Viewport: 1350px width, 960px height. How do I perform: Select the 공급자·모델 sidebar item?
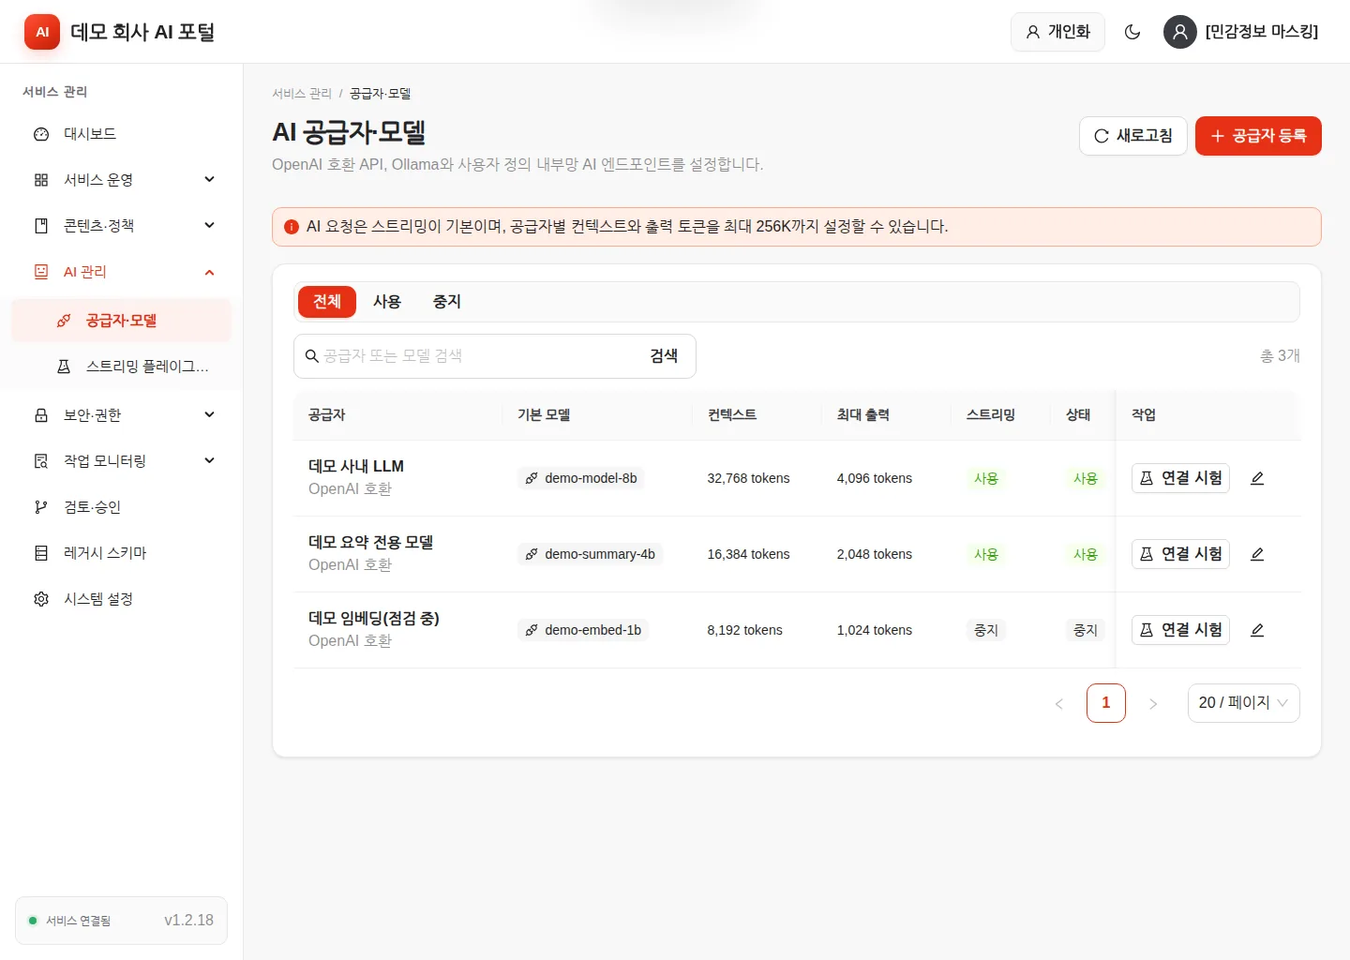click(122, 321)
